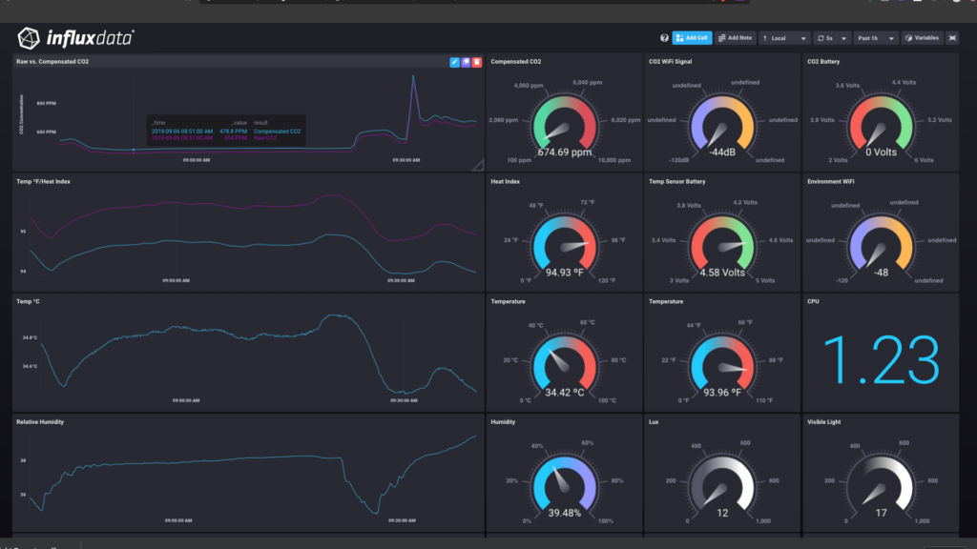Delete the cell with the red trash icon
Image resolution: width=977 pixels, height=549 pixels.
click(475, 60)
